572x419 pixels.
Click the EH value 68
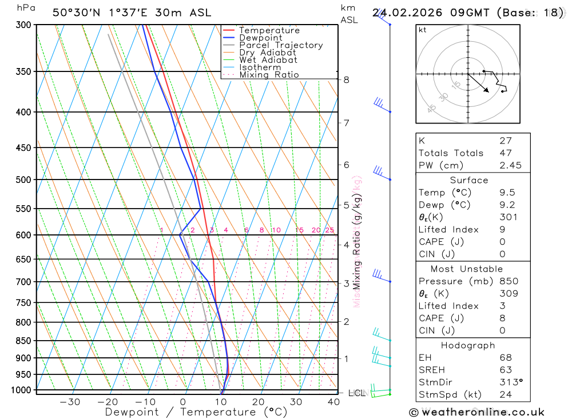pos(506,358)
